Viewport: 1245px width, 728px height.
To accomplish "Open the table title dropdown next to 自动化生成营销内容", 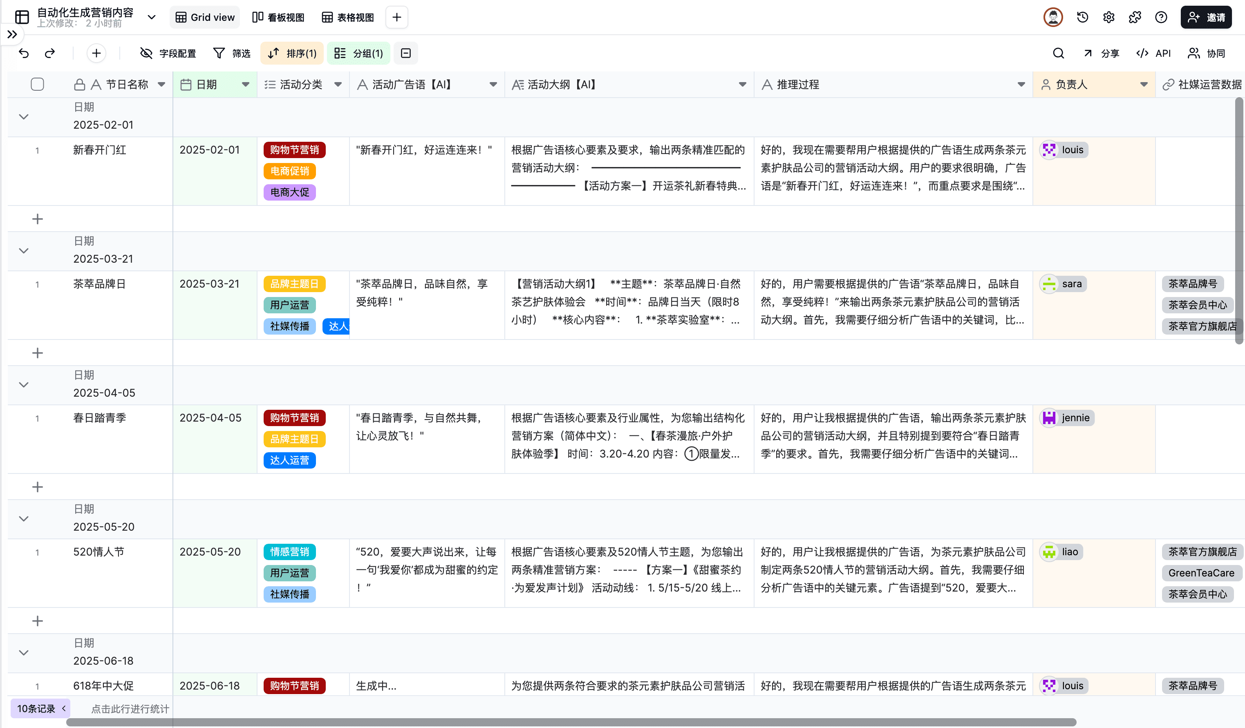I will [151, 17].
